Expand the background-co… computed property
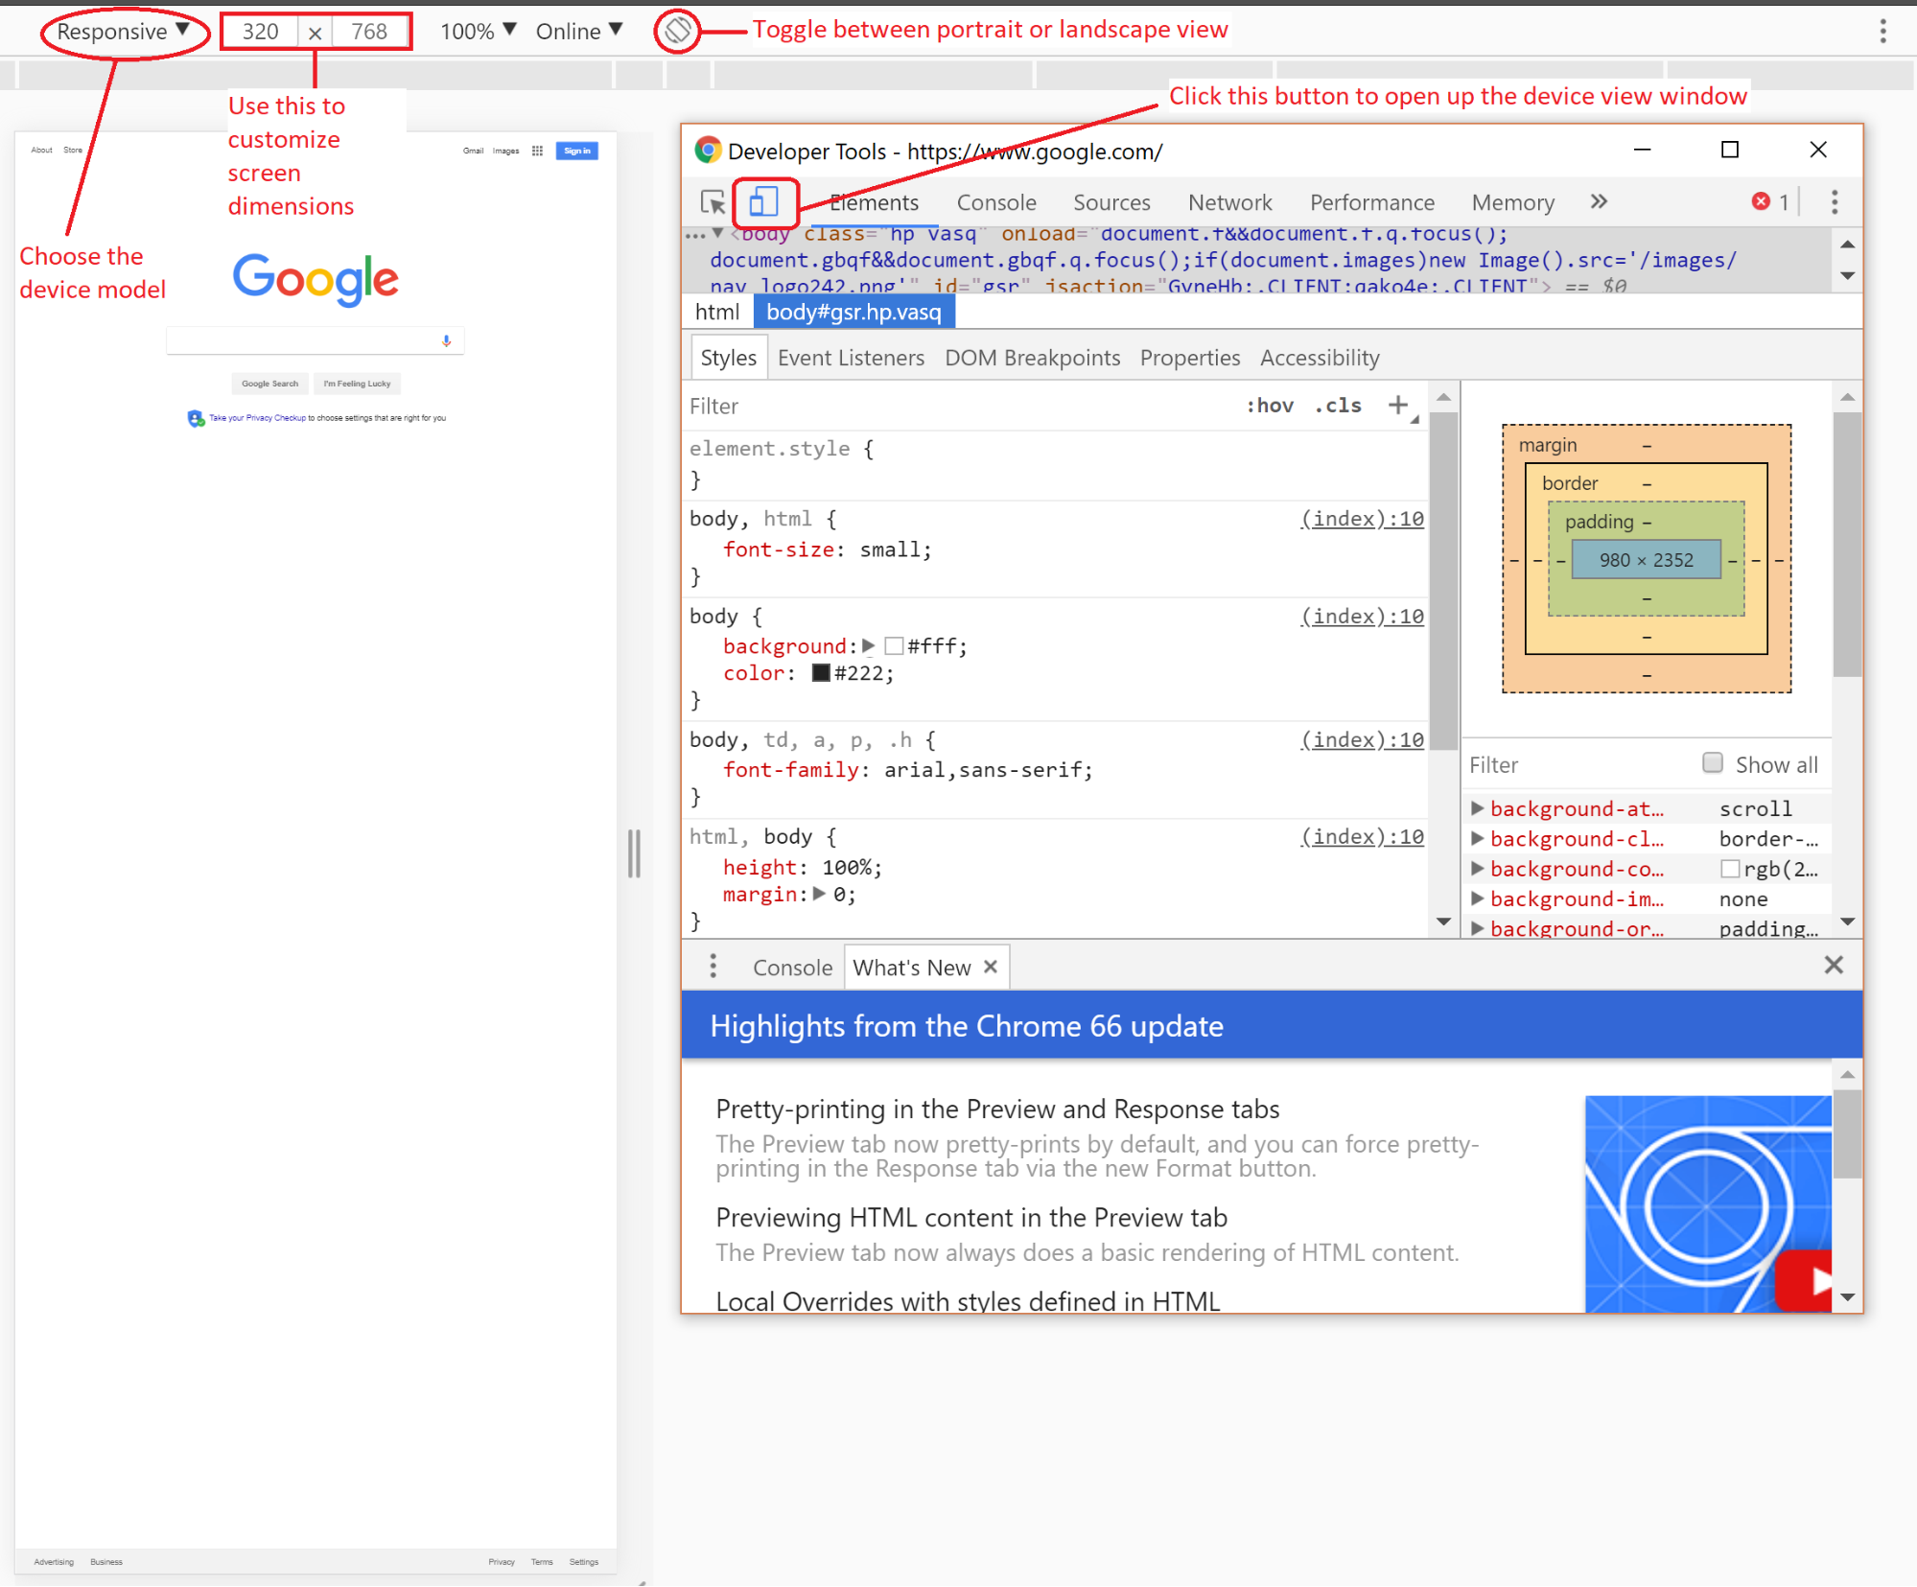Screen dimensions: 1917x1587 click(1478, 869)
